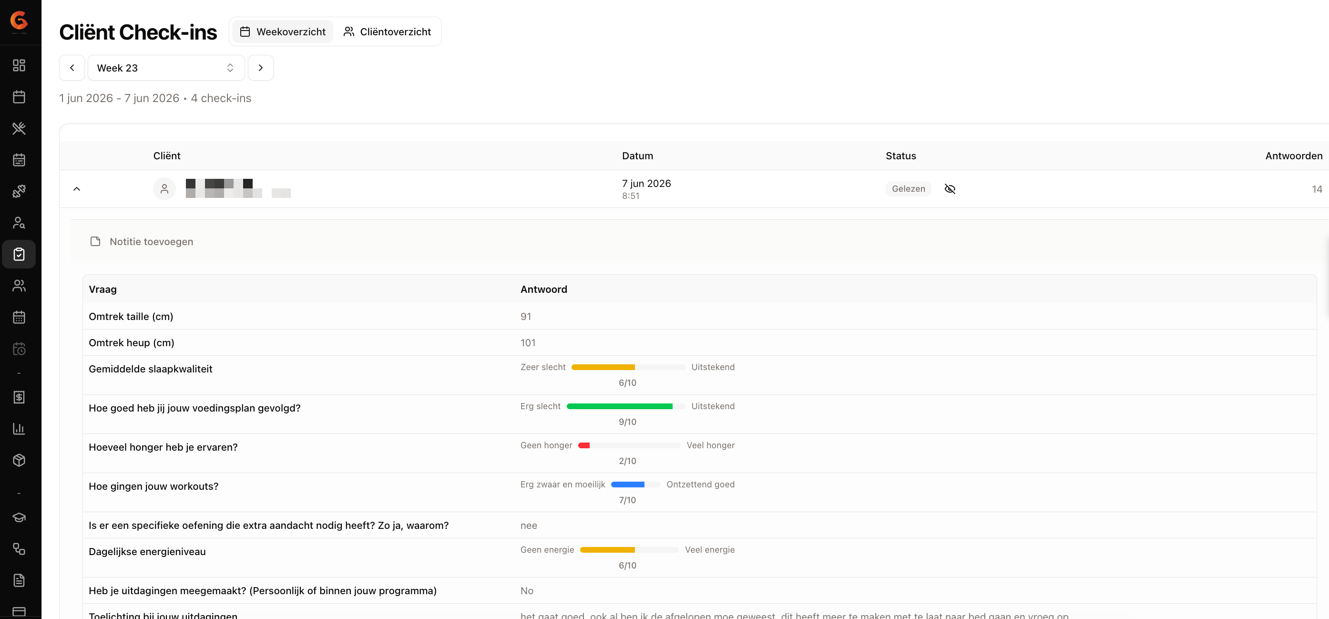Click the Gelezen status badge
Viewport: 1329px width, 619px height.
[x=909, y=189]
